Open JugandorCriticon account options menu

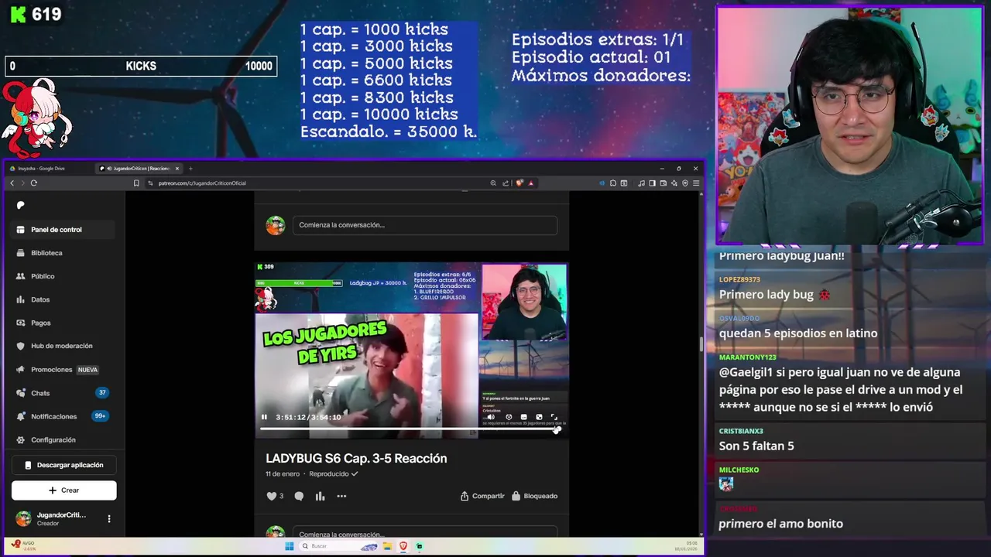pos(108,518)
